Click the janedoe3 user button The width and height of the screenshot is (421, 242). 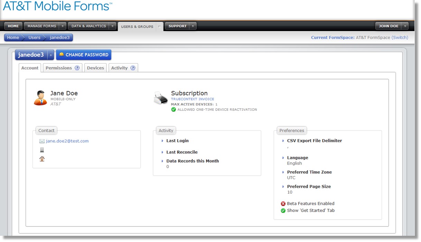(x=31, y=55)
